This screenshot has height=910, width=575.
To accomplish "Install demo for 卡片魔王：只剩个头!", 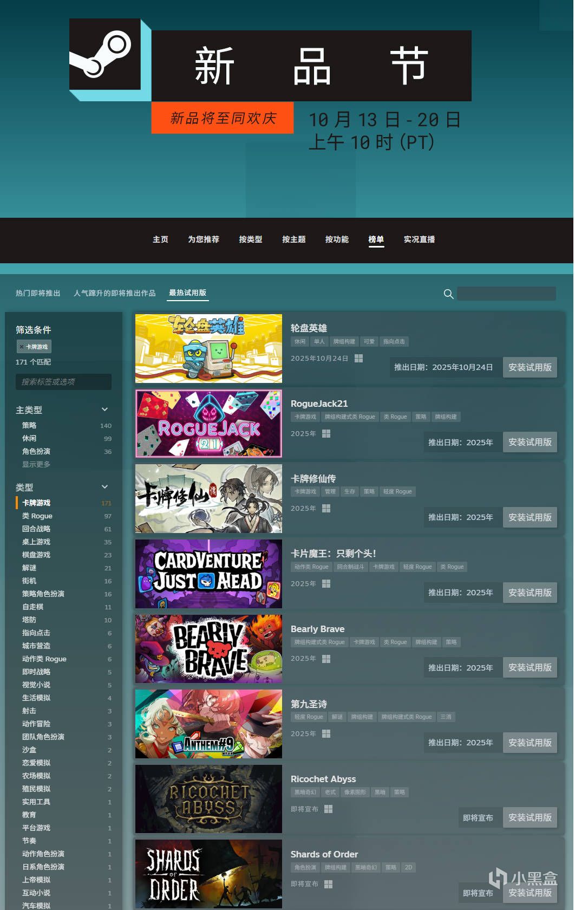I will point(530,593).
